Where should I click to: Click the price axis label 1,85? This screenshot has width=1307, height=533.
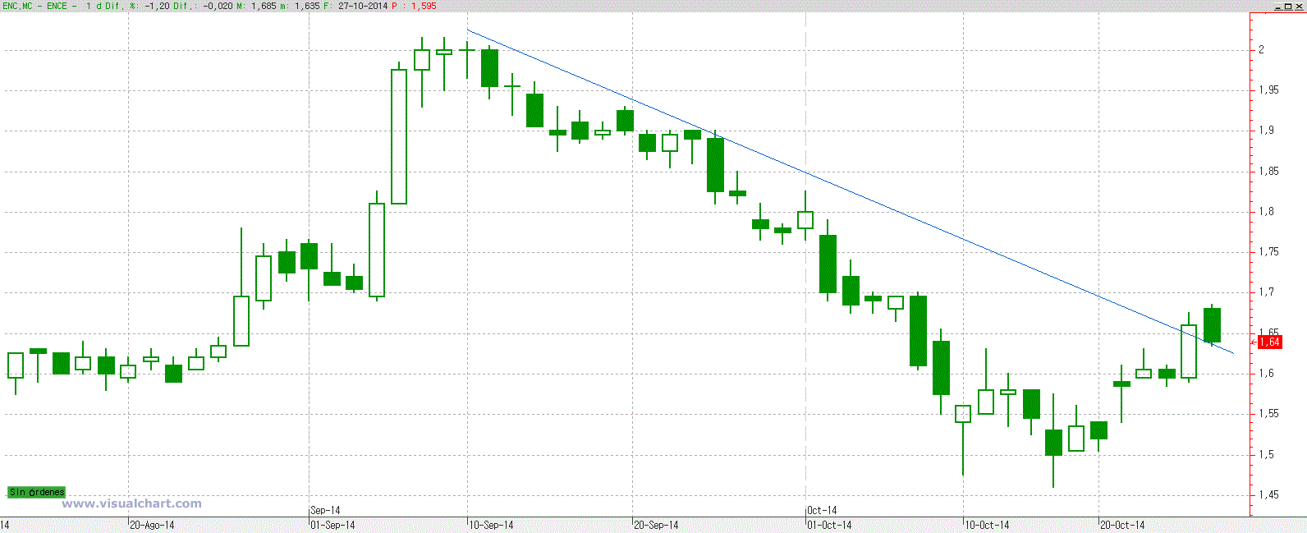(x=1268, y=171)
